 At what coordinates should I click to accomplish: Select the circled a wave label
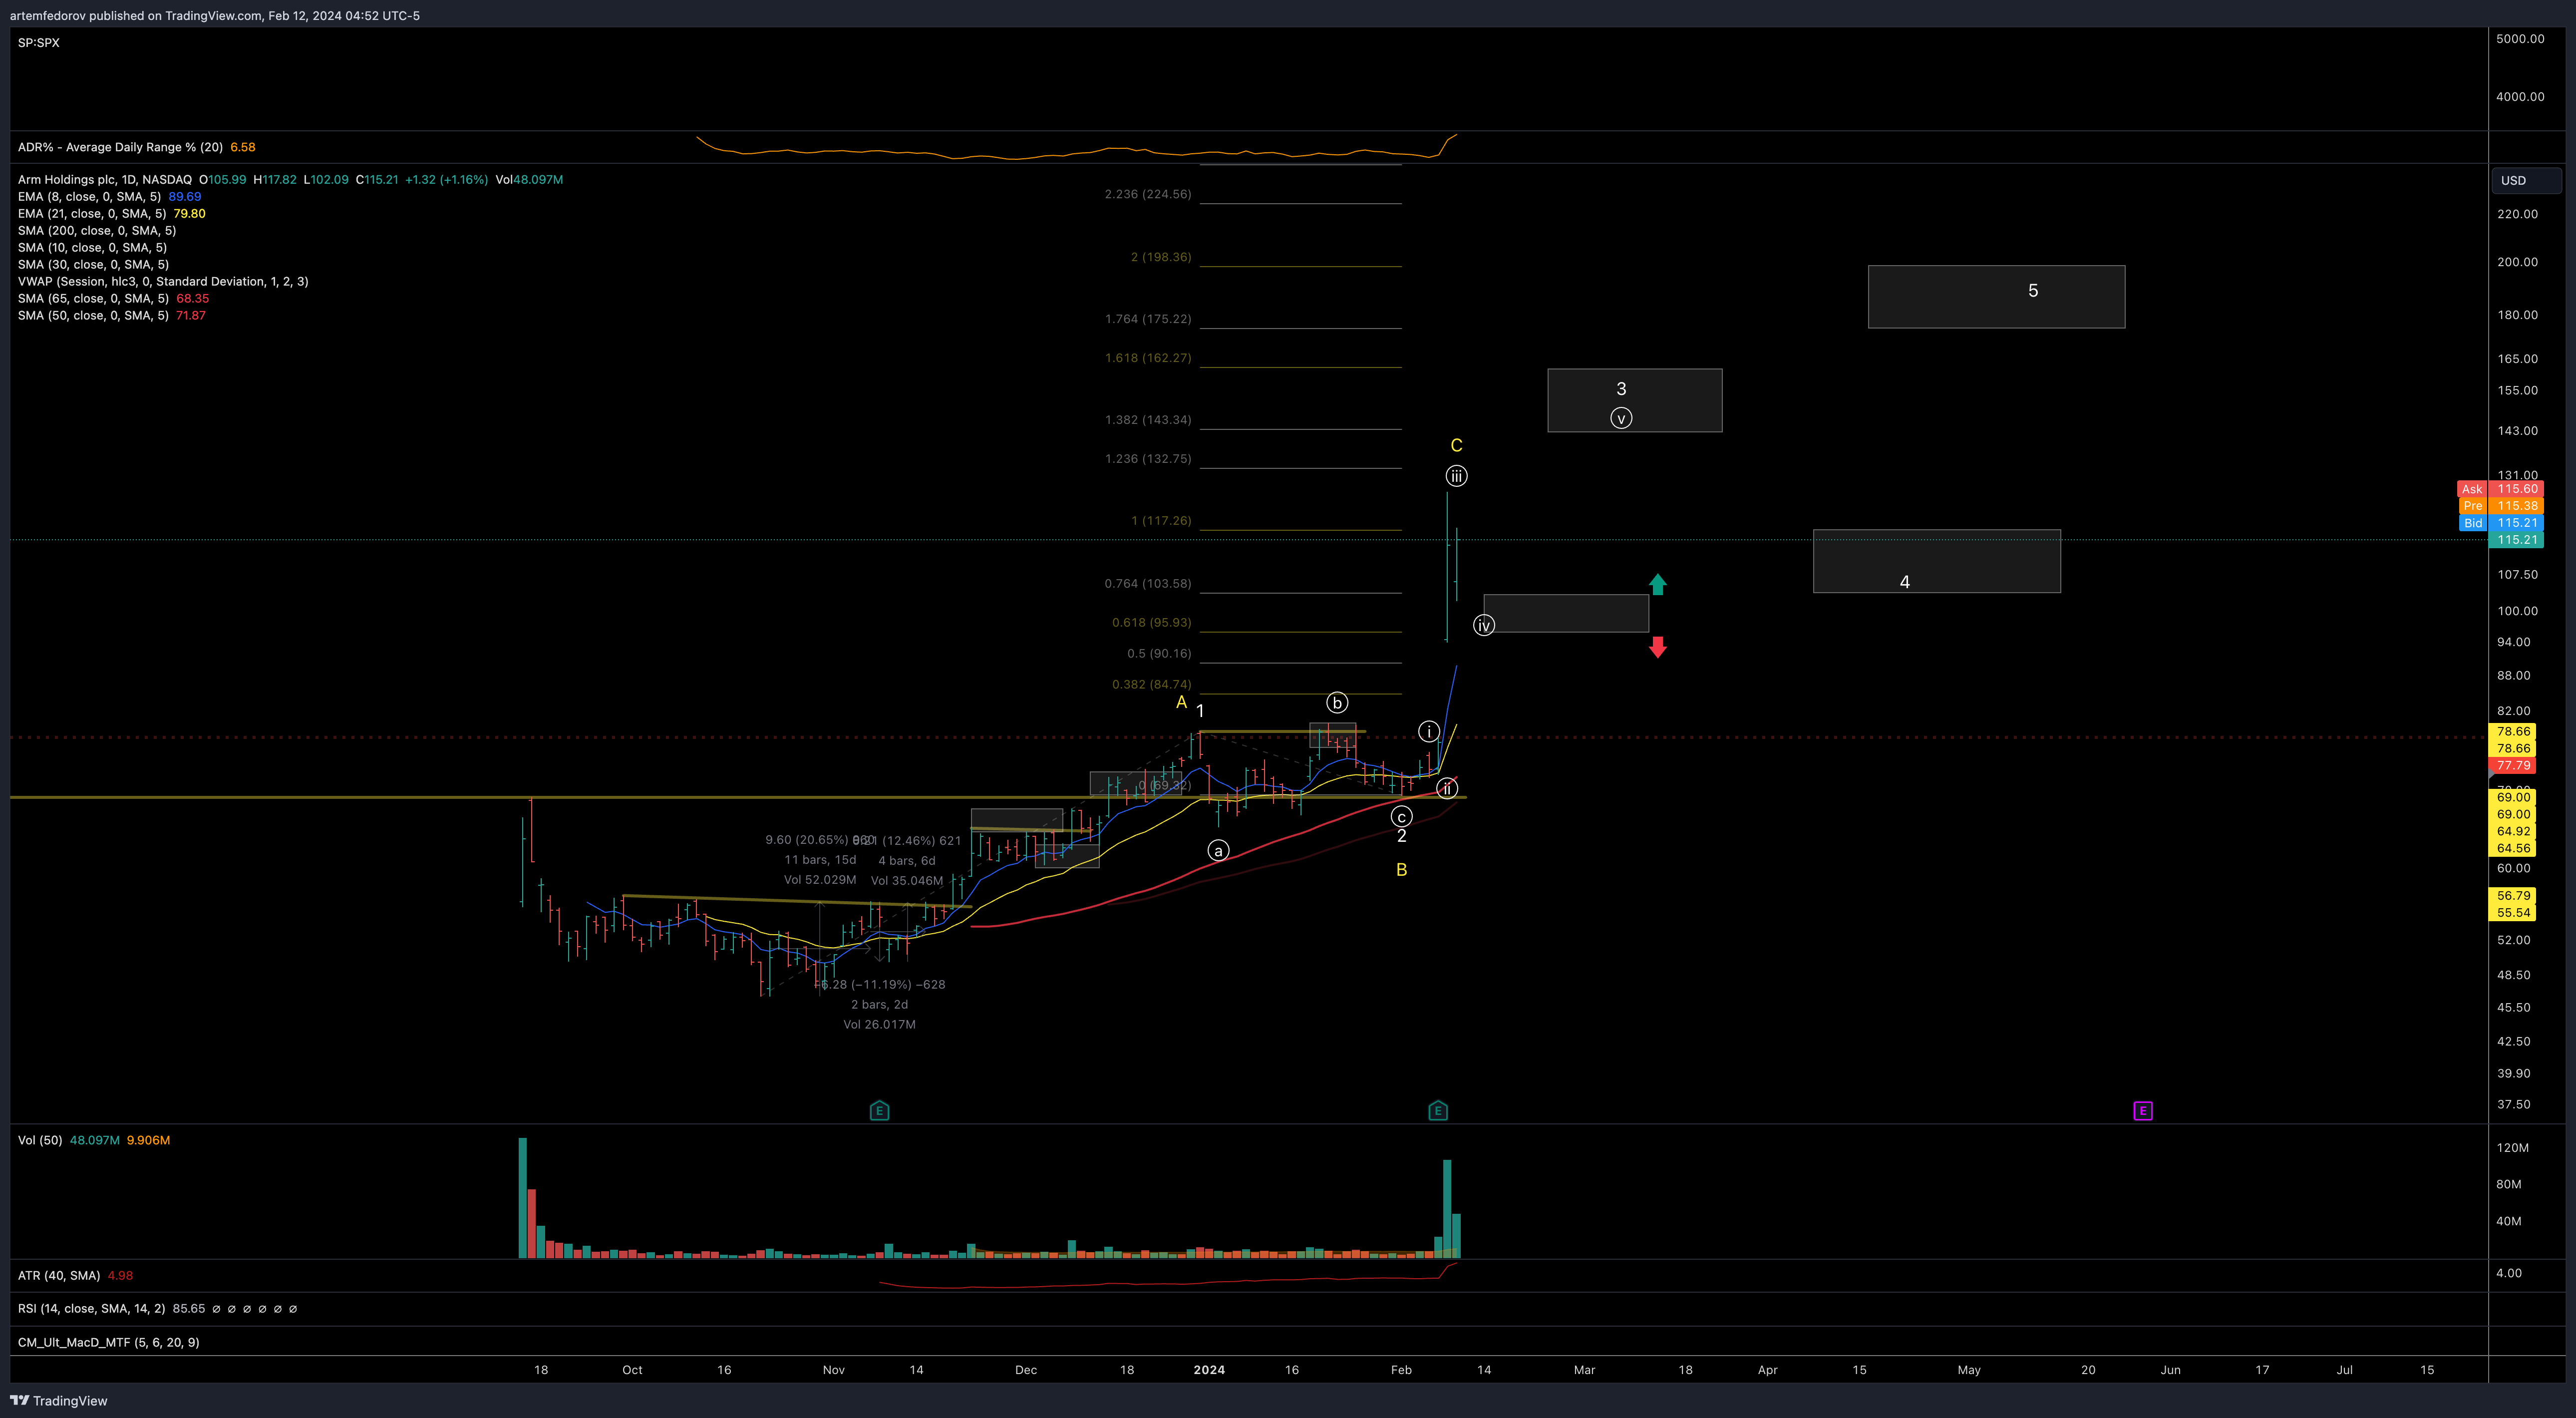pyautogui.click(x=1218, y=851)
